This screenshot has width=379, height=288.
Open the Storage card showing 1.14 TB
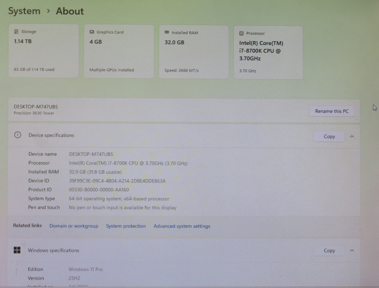(x=44, y=51)
